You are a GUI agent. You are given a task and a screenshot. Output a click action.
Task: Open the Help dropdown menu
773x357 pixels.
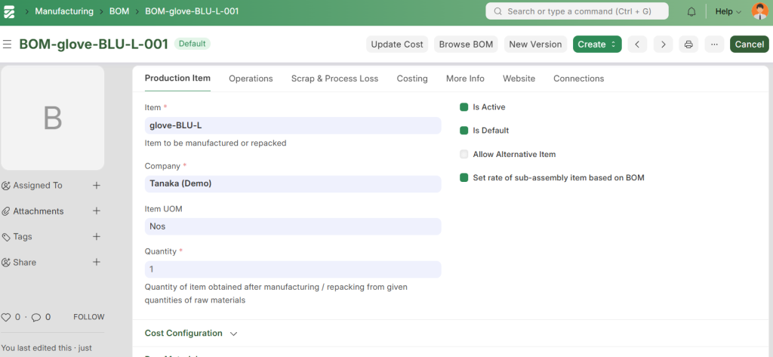click(728, 11)
